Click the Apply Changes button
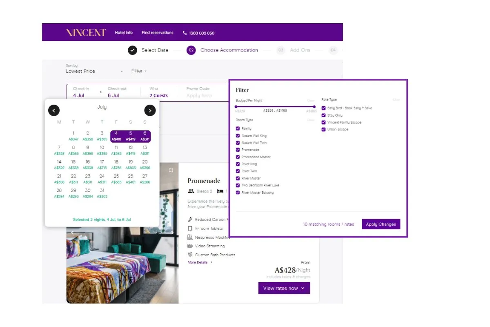Image resolution: width=490 pixels, height=327 pixels. [x=381, y=224]
